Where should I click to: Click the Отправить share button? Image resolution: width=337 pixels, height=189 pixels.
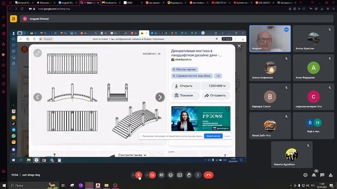coord(216,96)
